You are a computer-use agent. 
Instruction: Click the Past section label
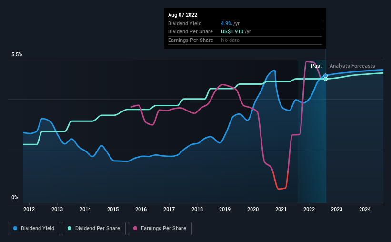tap(316, 66)
